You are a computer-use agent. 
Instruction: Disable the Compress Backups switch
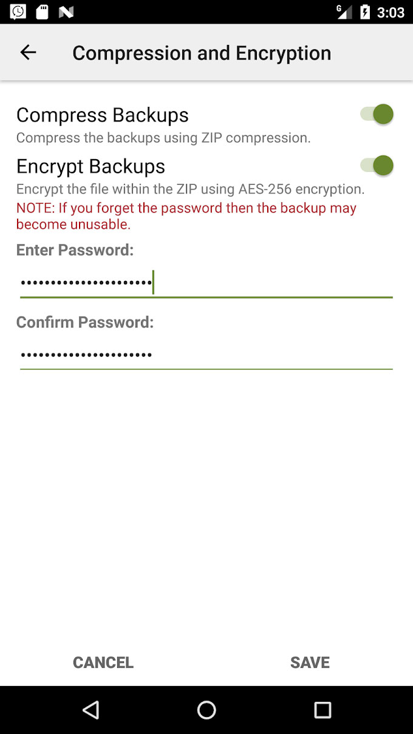click(x=377, y=114)
